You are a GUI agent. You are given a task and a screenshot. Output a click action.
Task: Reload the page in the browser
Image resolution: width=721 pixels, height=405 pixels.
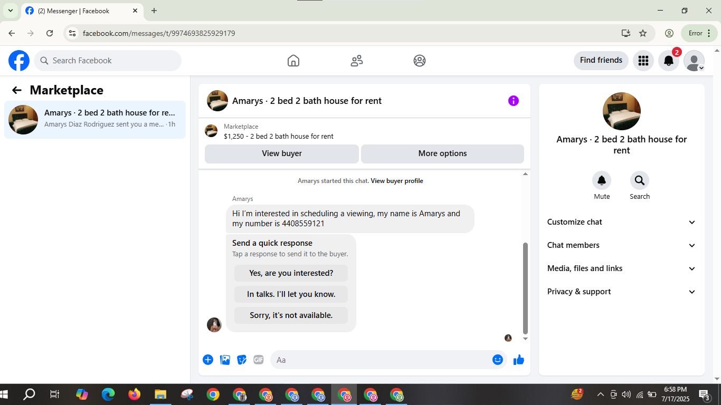(x=50, y=33)
